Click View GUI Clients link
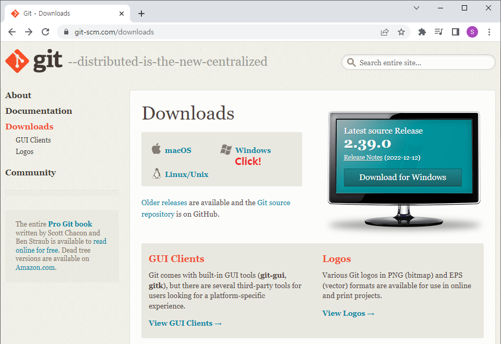501x344 pixels. tap(185, 323)
